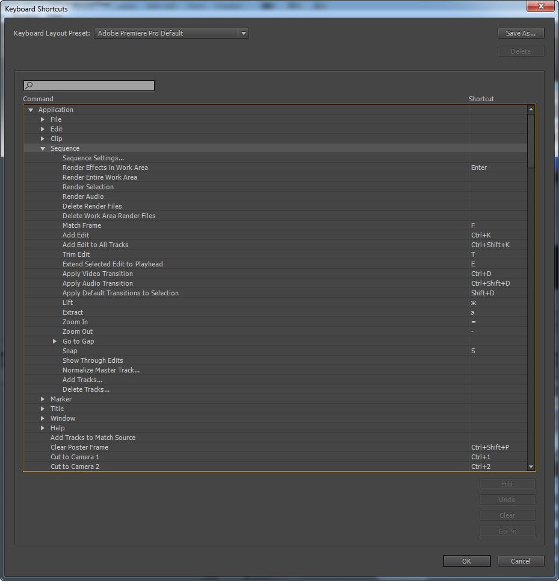Open the Keyboard Layout Preset dropdown
Viewport: 559px width, 581px height.
click(171, 33)
